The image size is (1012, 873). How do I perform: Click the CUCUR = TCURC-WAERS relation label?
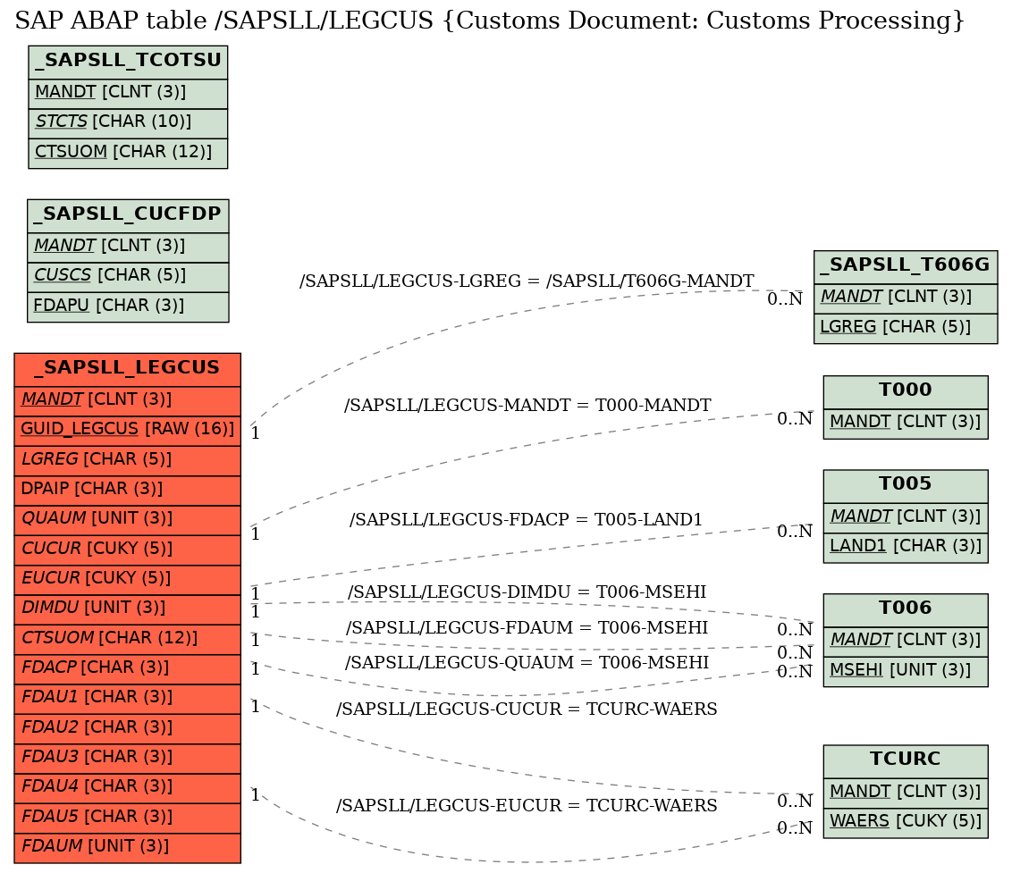[527, 709]
